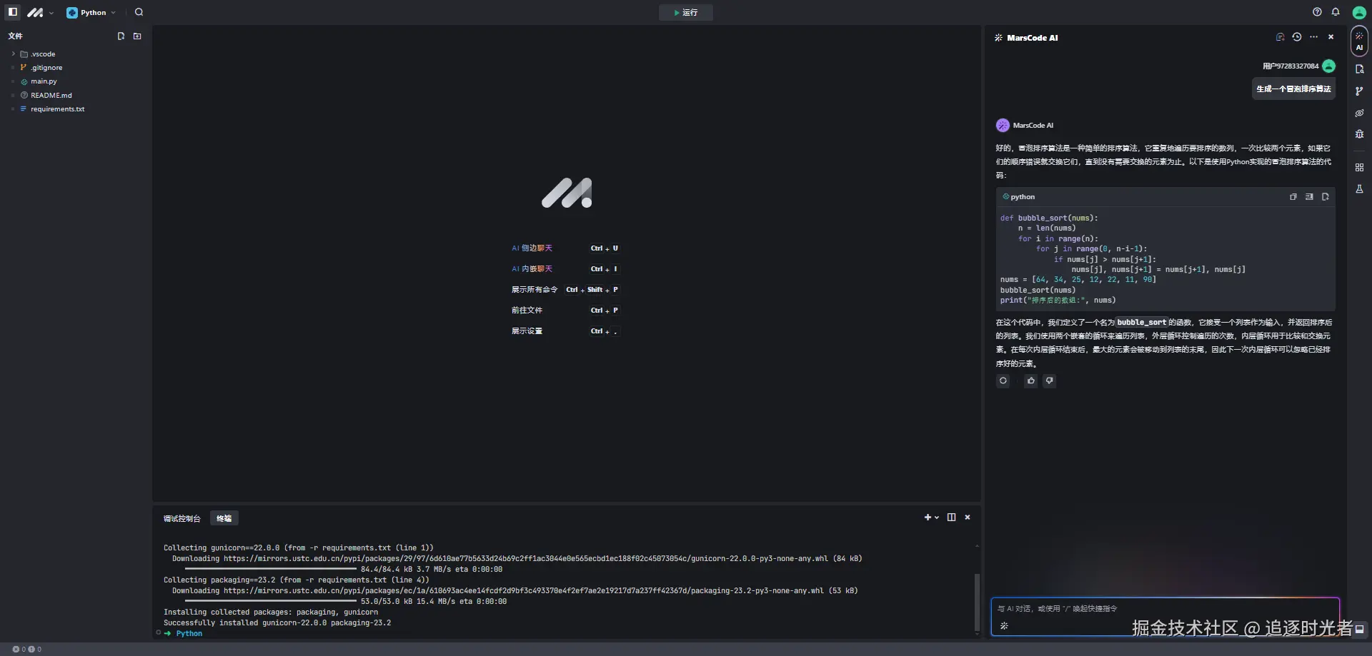Screen dimensions: 1372x656
Task: Insert code block at cursor icon
Action: pos(1309,197)
